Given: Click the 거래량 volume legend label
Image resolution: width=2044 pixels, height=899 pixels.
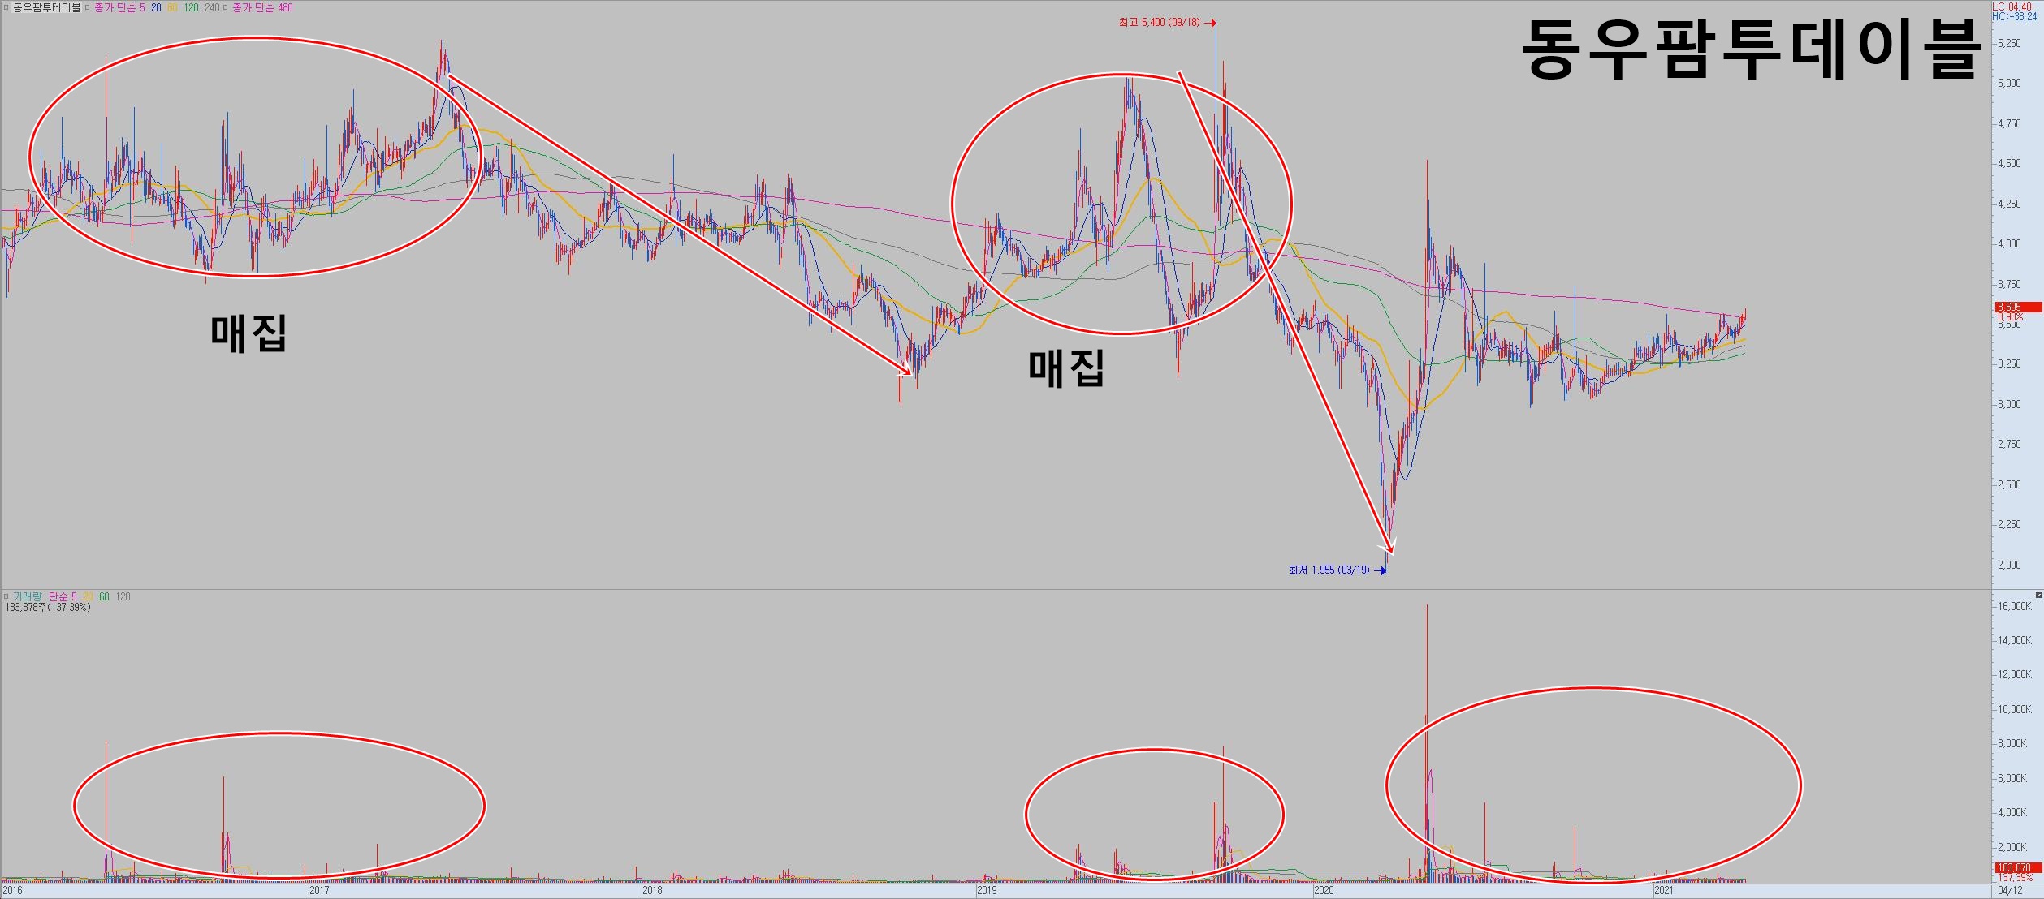Looking at the screenshot, I should tap(27, 596).
